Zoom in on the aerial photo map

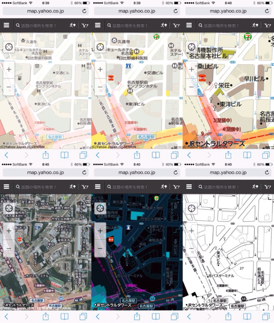click(9, 231)
